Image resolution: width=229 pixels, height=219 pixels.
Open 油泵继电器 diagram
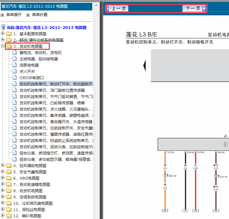29,65
